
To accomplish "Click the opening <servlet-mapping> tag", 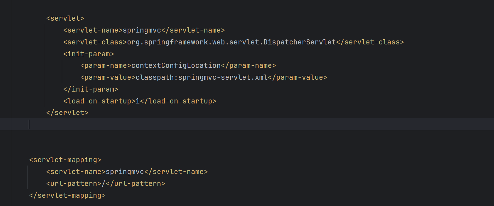I will point(65,160).
